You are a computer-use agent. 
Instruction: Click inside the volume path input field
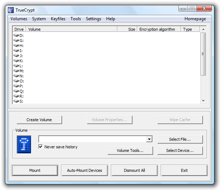[x=92, y=139]
